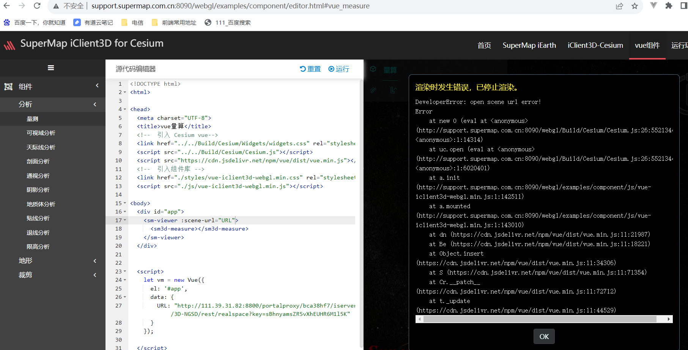Open the 百度一下 bookmark
This screenshot has width=688, height=350.
pyautogui.click(x=35, y=23)
